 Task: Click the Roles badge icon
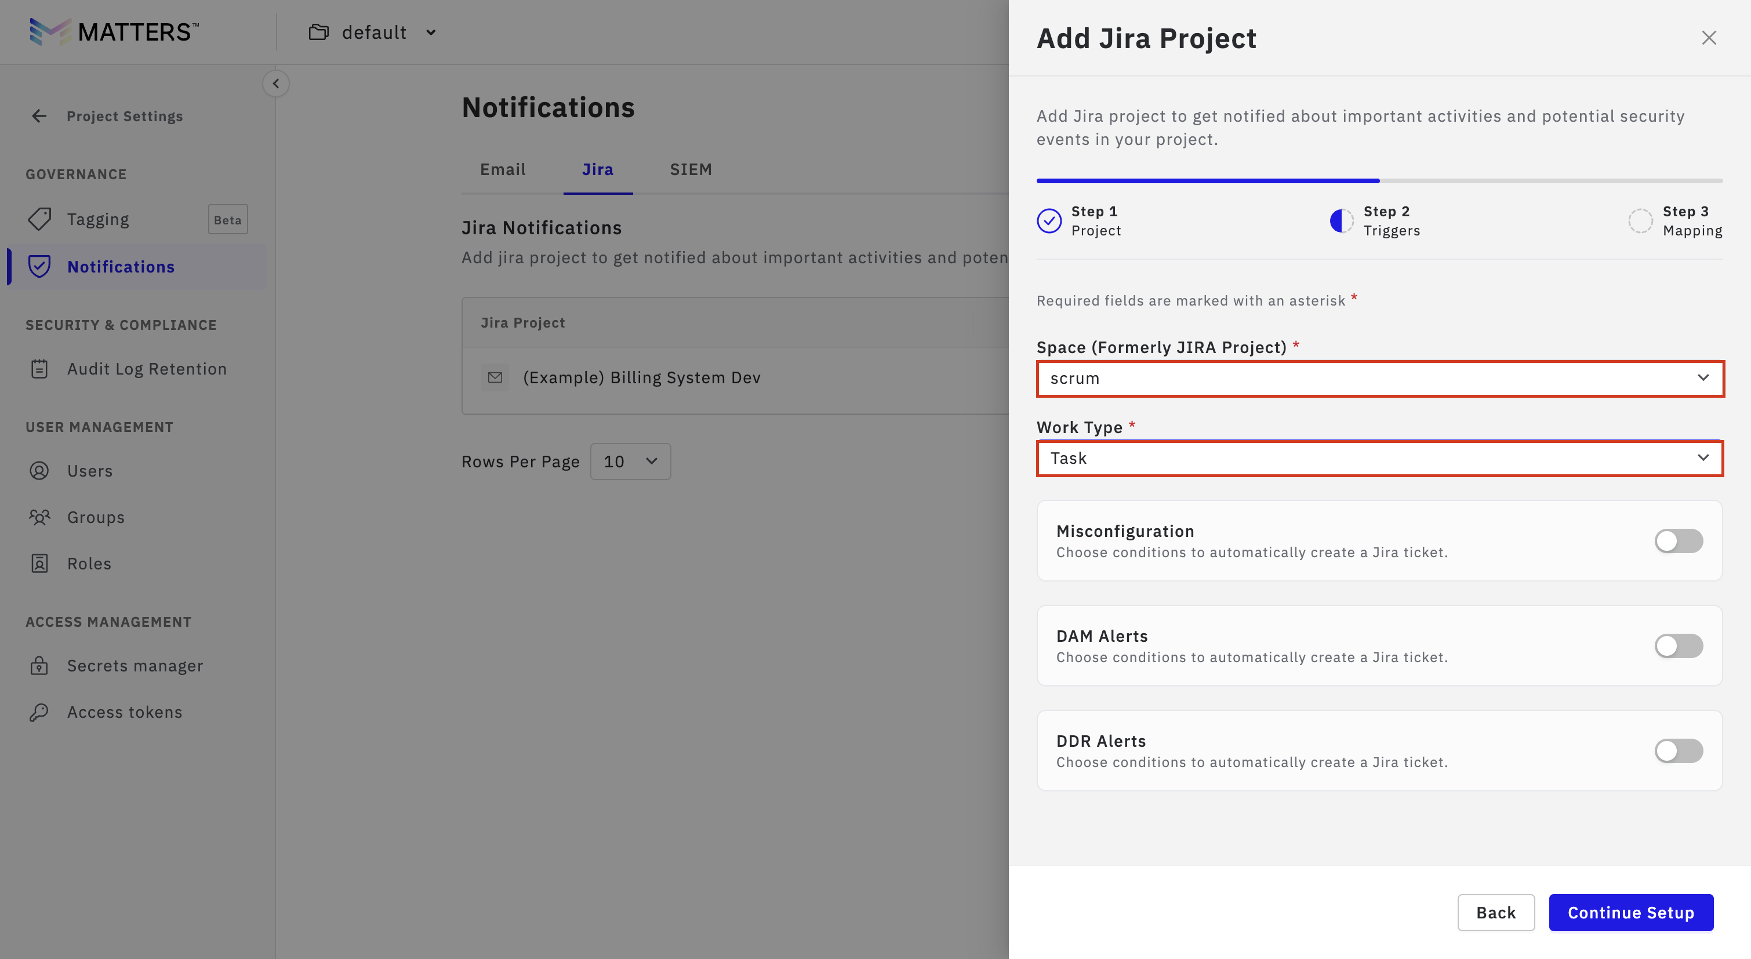pyautogui.click(x=39, y=564)
